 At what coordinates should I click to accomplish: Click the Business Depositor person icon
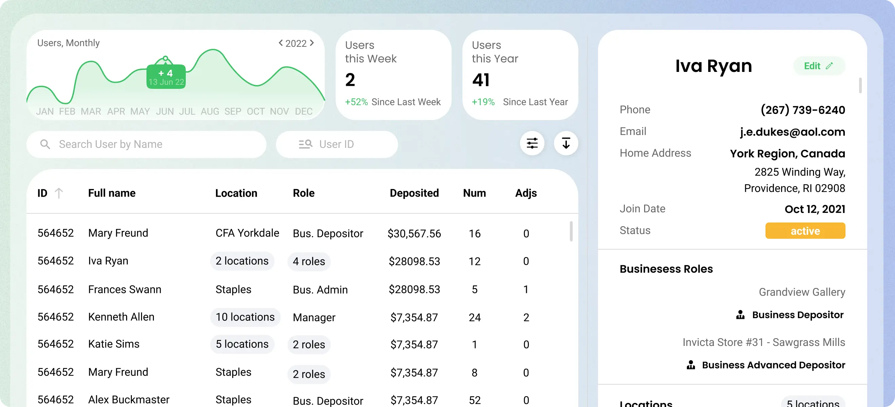click(740, 314)
